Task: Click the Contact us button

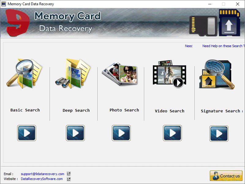Action: click(226, 176)
